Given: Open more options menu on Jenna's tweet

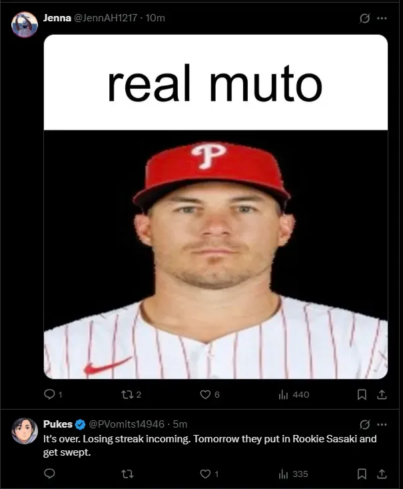Looking at the screenshot, I should point(382,18).
